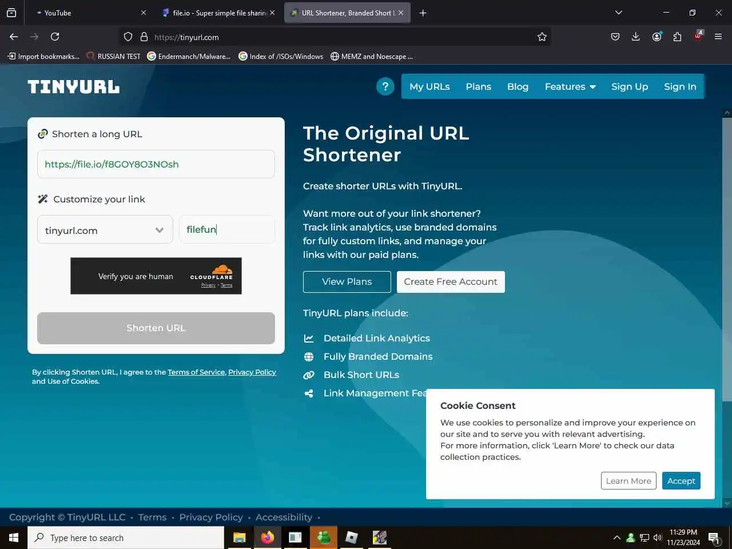Image resolution: width=732 pixels, height=549 pixels.
Task: Reload the page with the refresh icon
Action: [55, 37]
